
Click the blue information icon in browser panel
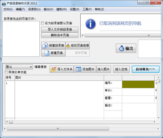tap(91, 24)
